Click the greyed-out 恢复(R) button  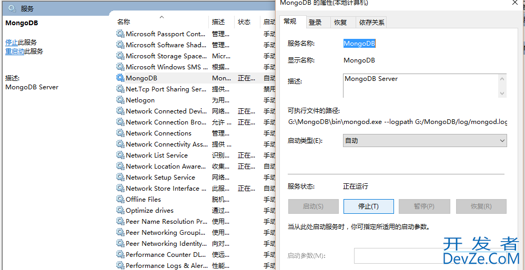pyautogui.click(x=481, y=206)
